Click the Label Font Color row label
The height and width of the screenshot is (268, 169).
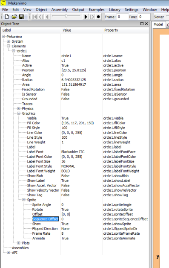tap(40, 157)
